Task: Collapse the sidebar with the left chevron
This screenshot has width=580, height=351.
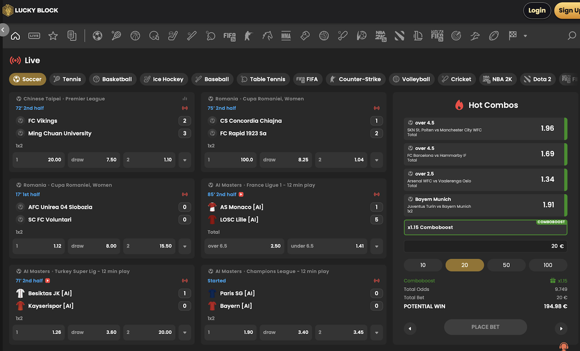Action: point(3,29)
